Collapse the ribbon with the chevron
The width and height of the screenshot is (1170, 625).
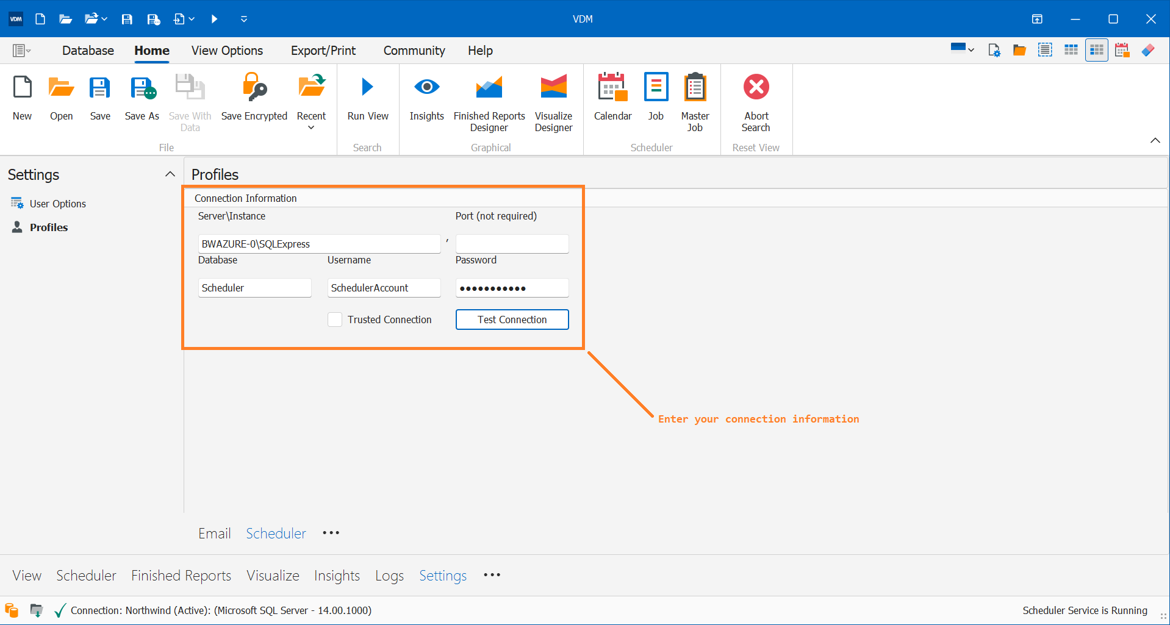click(1155, 140)
